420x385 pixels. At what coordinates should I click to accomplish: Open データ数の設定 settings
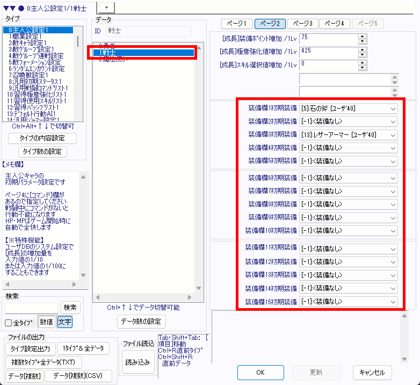coord(141,322)
